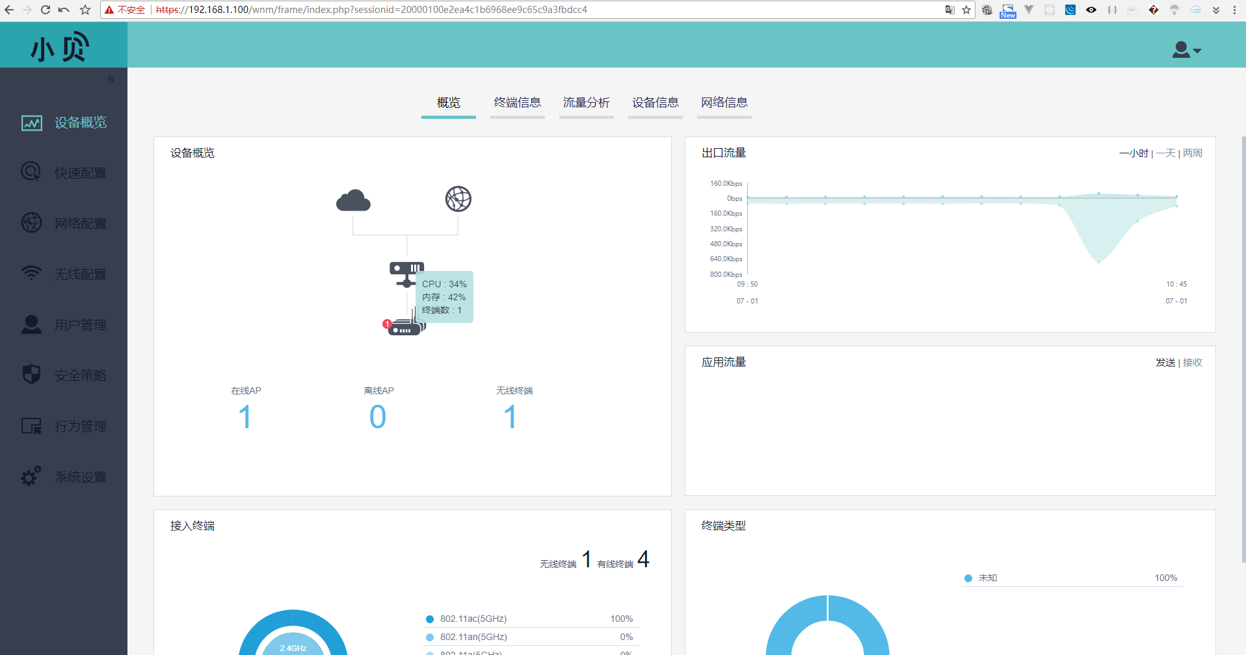The width and height of the screenshot is (1246, 655).
Task: Click the blue jQuery extension icon
Action: pyautogui.click(x=1070, y=10)
